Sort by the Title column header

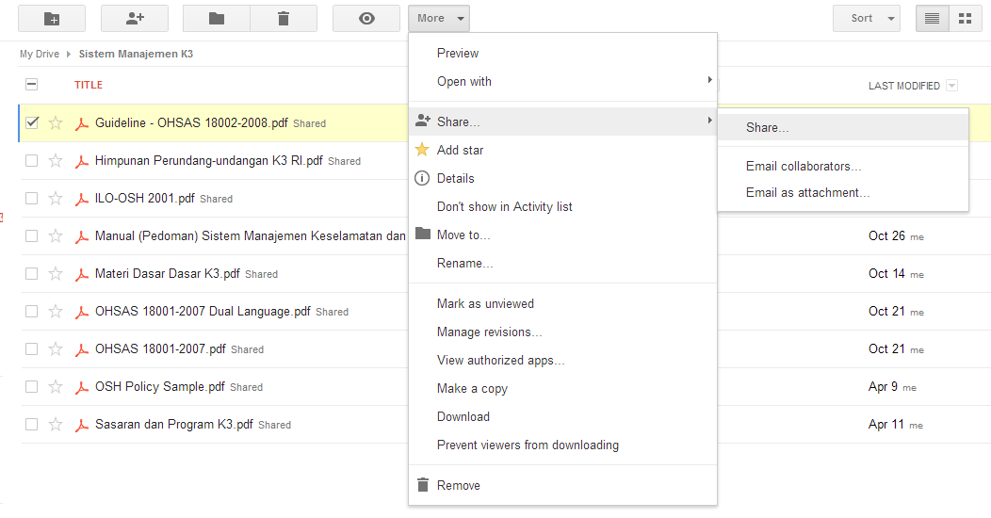tap(89, 86)
